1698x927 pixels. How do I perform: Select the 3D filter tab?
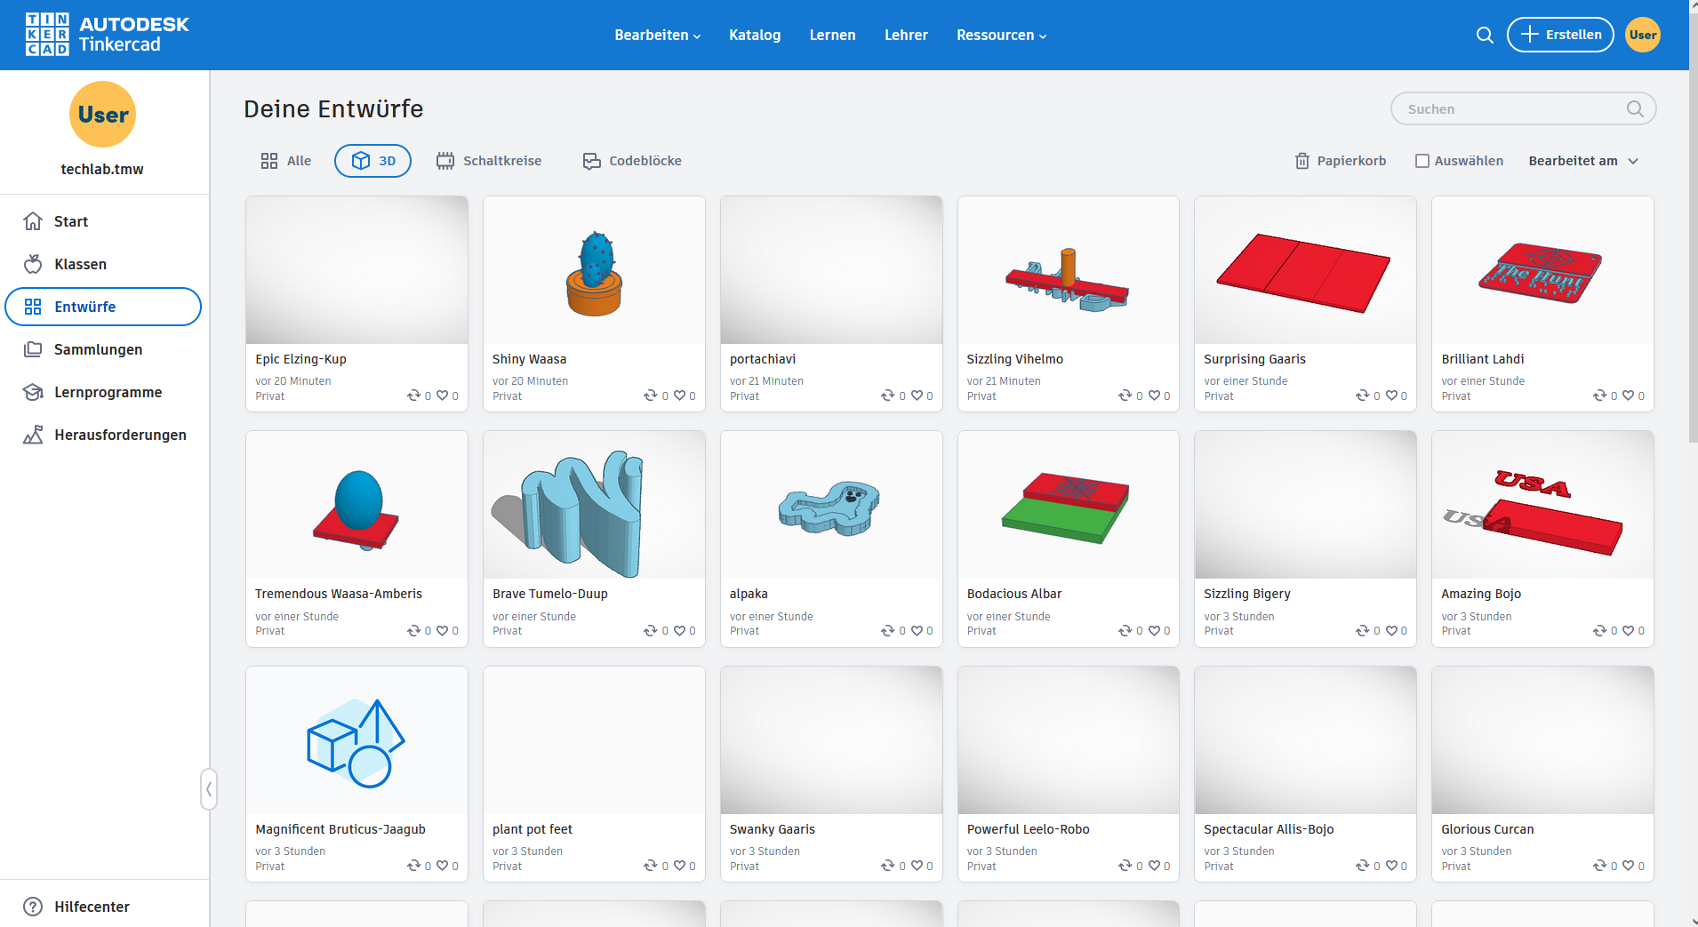click(372, 161)
